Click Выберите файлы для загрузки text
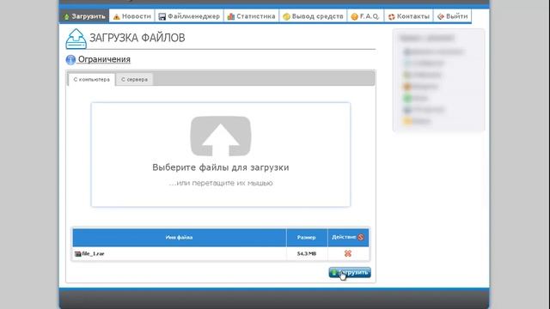This screenshot has width=550, height=309. tap(221, 167)
